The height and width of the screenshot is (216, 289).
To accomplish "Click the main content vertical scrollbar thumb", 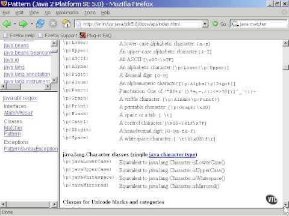I will (x=285, y=67).
